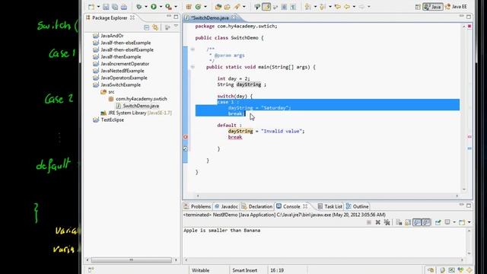Open the Run dropdown arrow

pos(161,7)
